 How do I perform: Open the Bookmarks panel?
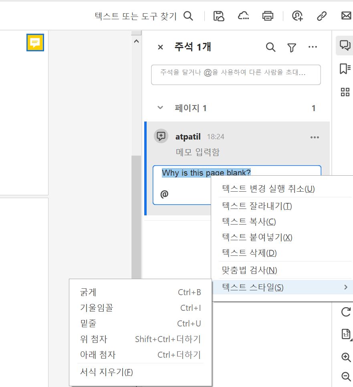point(345,69)
